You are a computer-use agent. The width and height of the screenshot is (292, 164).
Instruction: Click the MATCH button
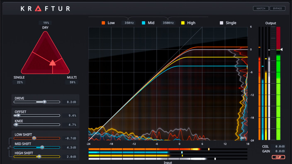tap(261, 8)
